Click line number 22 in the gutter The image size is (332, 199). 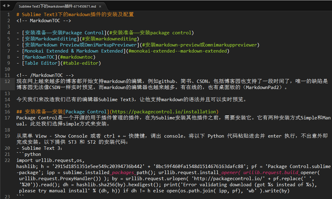pyautogui.click(x=7, y=160)
